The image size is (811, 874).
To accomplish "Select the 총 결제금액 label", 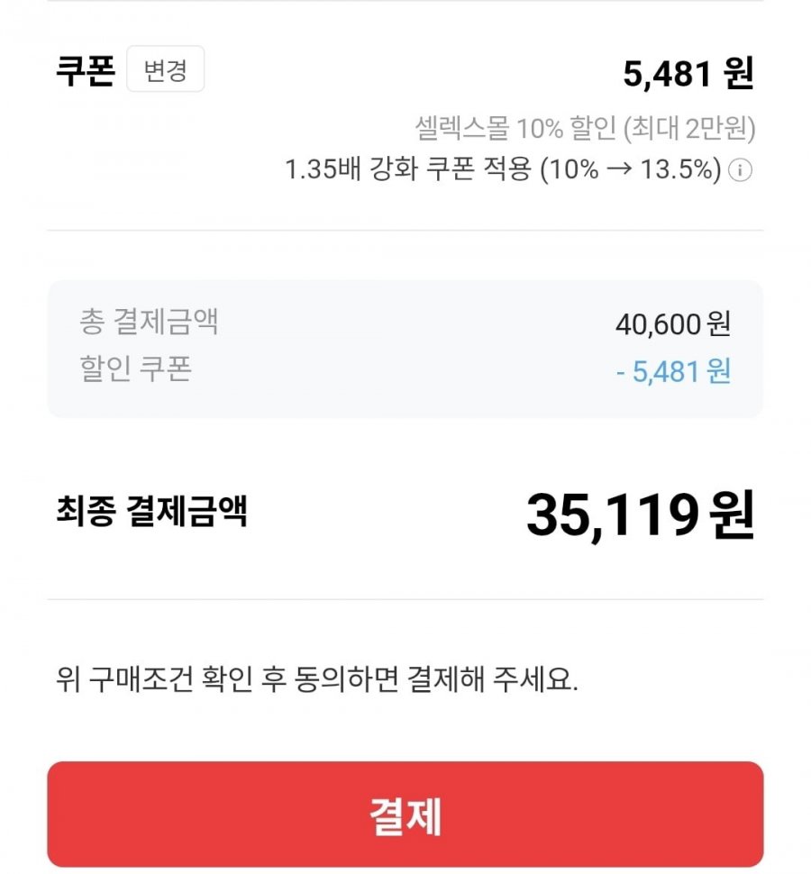I will 149,322.
